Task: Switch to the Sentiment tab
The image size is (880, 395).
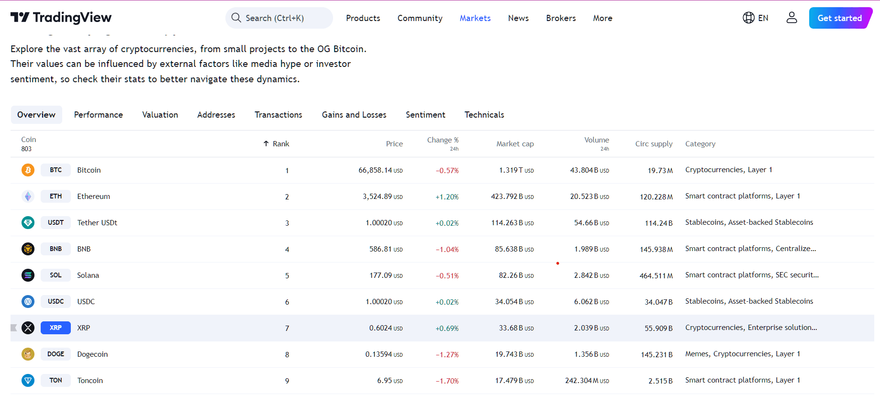Action: (x=425, y=115)
